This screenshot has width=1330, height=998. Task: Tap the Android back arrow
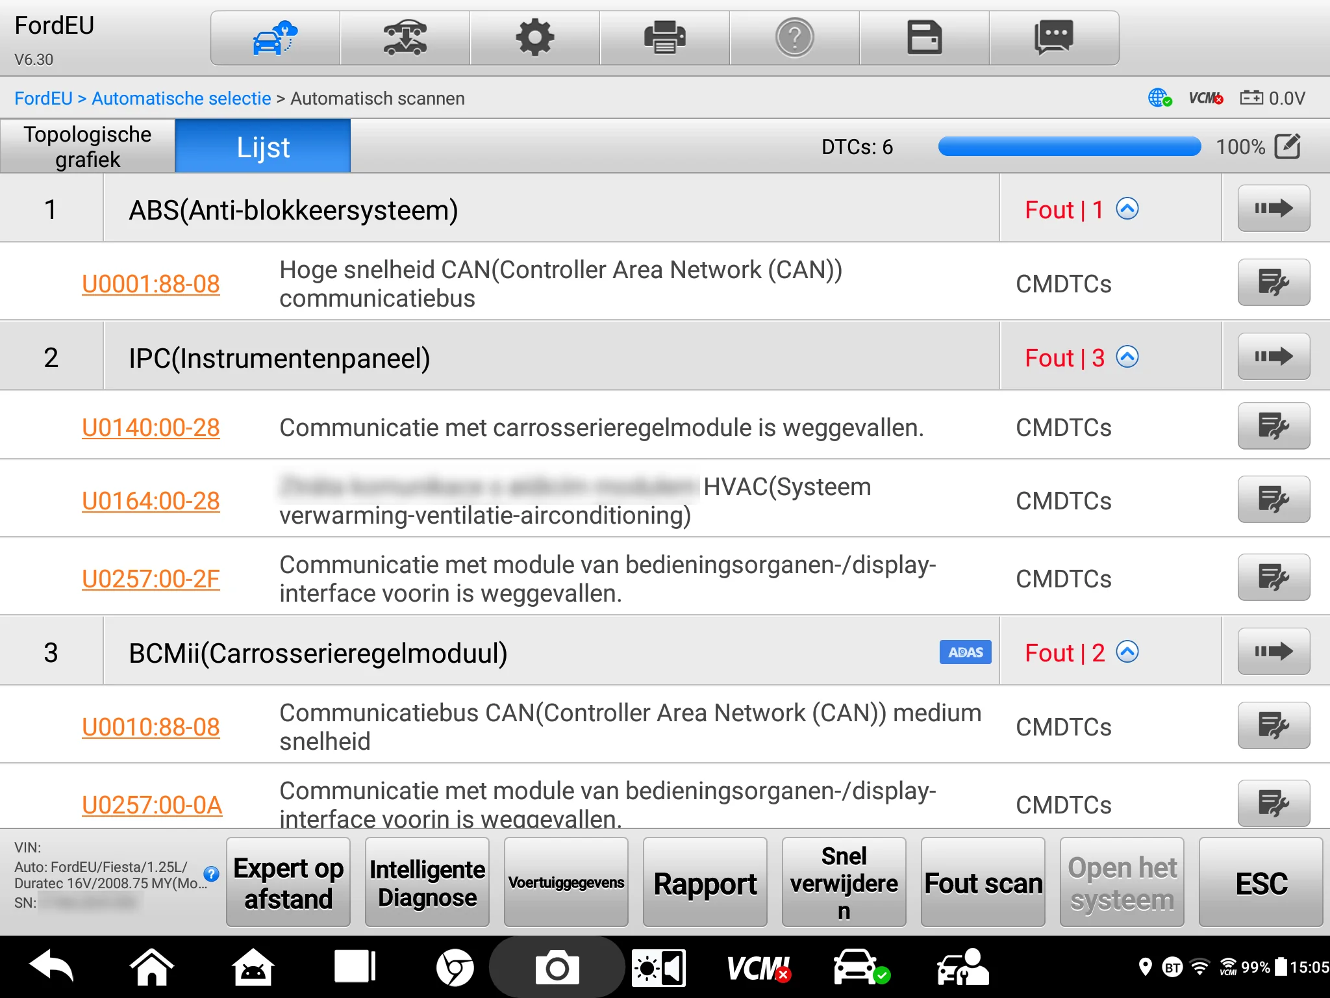(51, 967)
